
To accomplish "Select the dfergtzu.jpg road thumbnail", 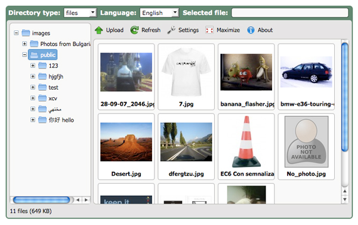I will tap(186, 147).
